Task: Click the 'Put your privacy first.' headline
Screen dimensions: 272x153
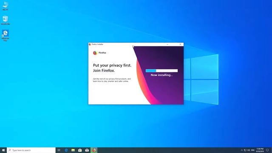Action: point(112,65)
